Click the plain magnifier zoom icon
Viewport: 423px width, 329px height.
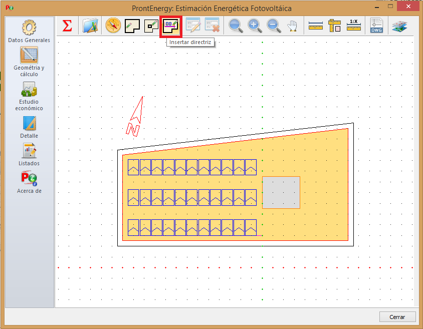236,26
